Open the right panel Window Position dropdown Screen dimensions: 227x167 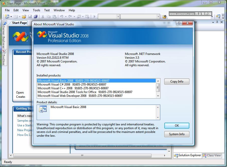point(213,22)
